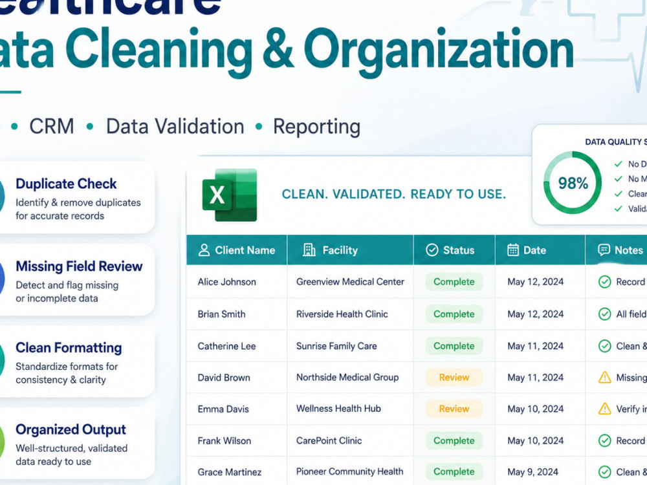
Task: Click green check icon in Brian Smith row
Action: pyautogui.click(x=604, y=314)
